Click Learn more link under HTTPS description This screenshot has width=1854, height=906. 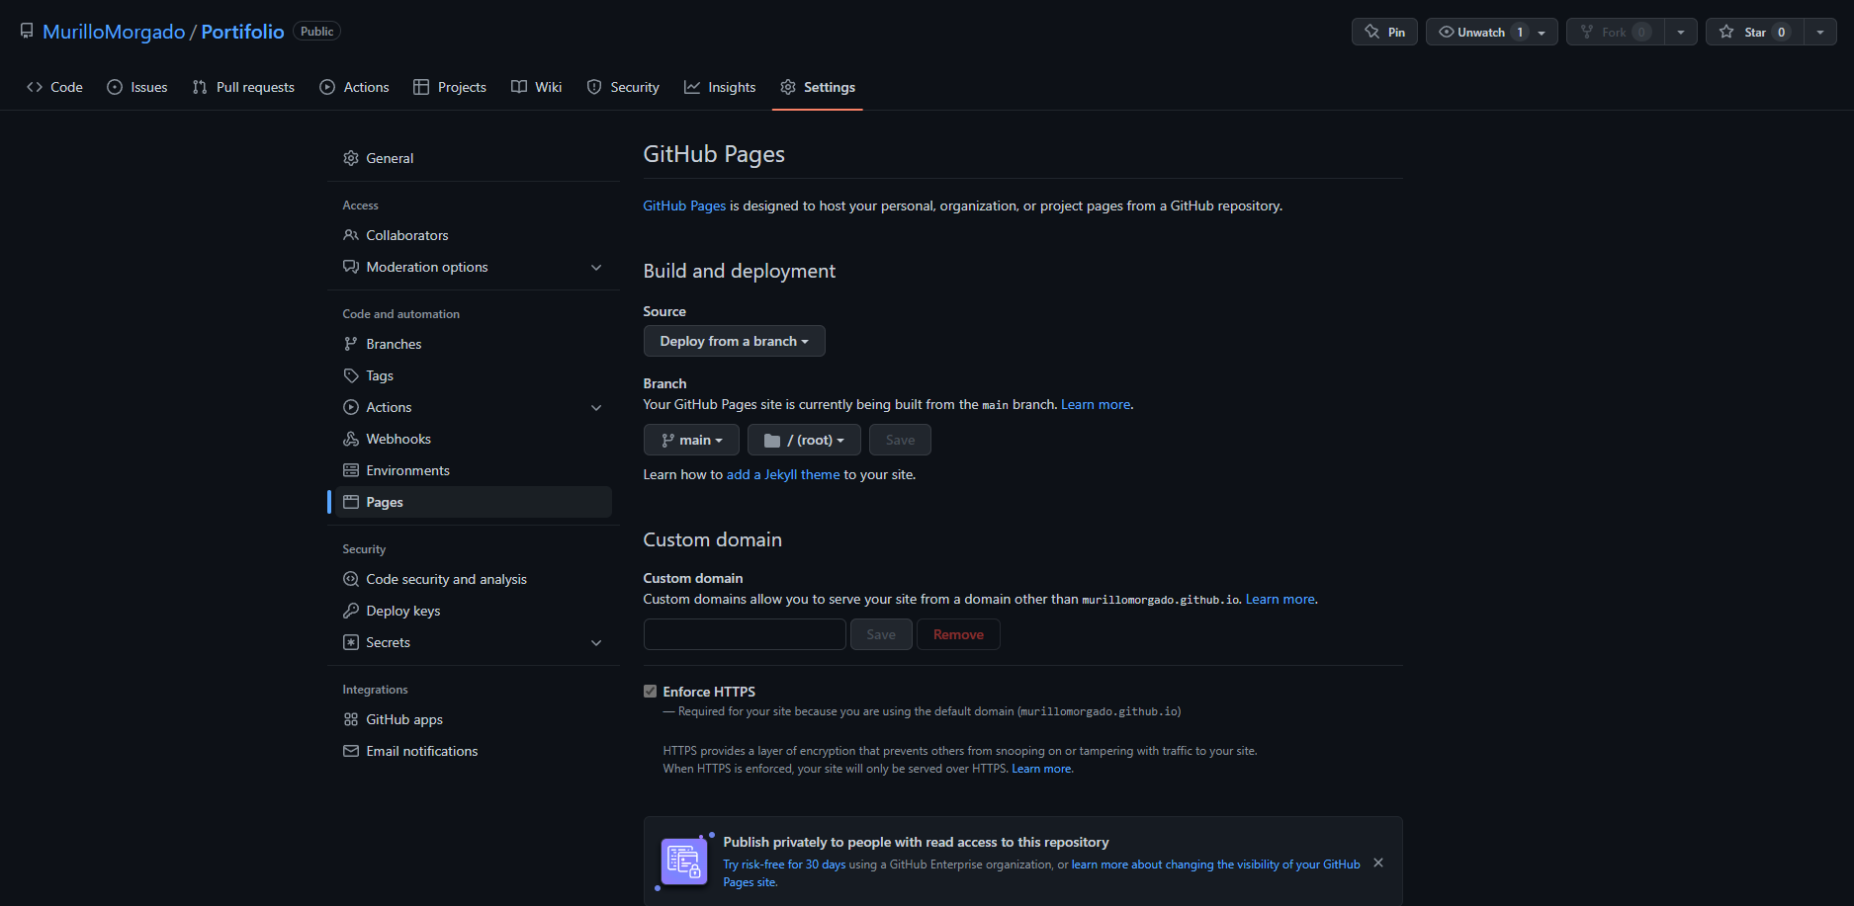(x=1041, y=769)
